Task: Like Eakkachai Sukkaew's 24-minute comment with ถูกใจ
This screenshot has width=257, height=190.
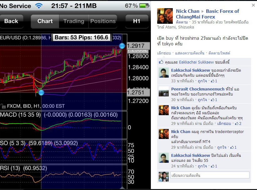Action: (202, 166)
